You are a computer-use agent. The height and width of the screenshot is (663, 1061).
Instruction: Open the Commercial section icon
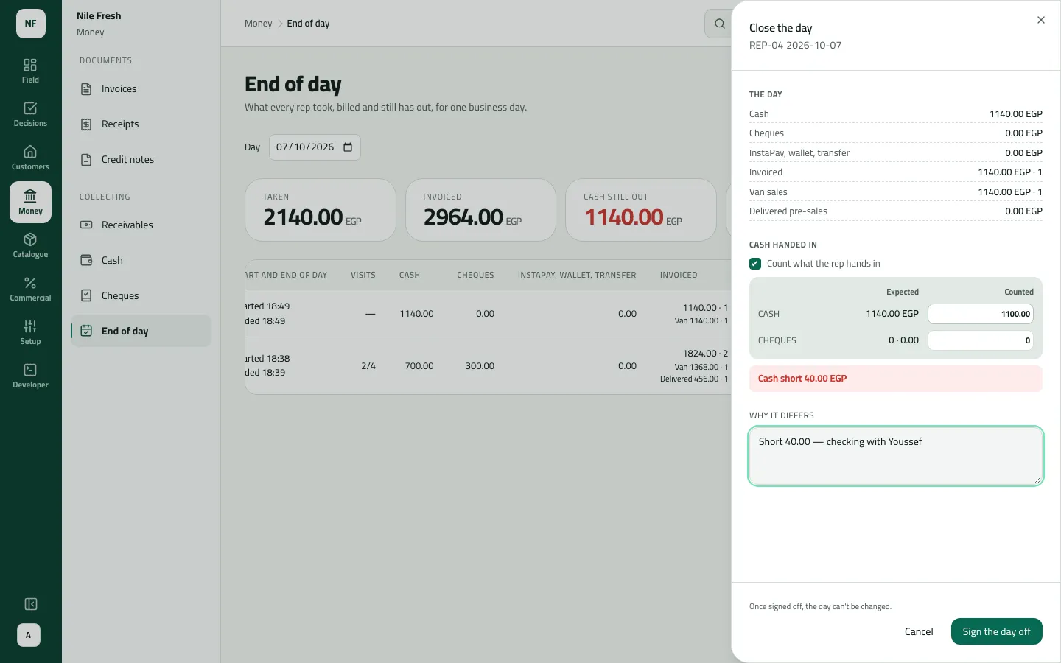[x=30, y=289]
